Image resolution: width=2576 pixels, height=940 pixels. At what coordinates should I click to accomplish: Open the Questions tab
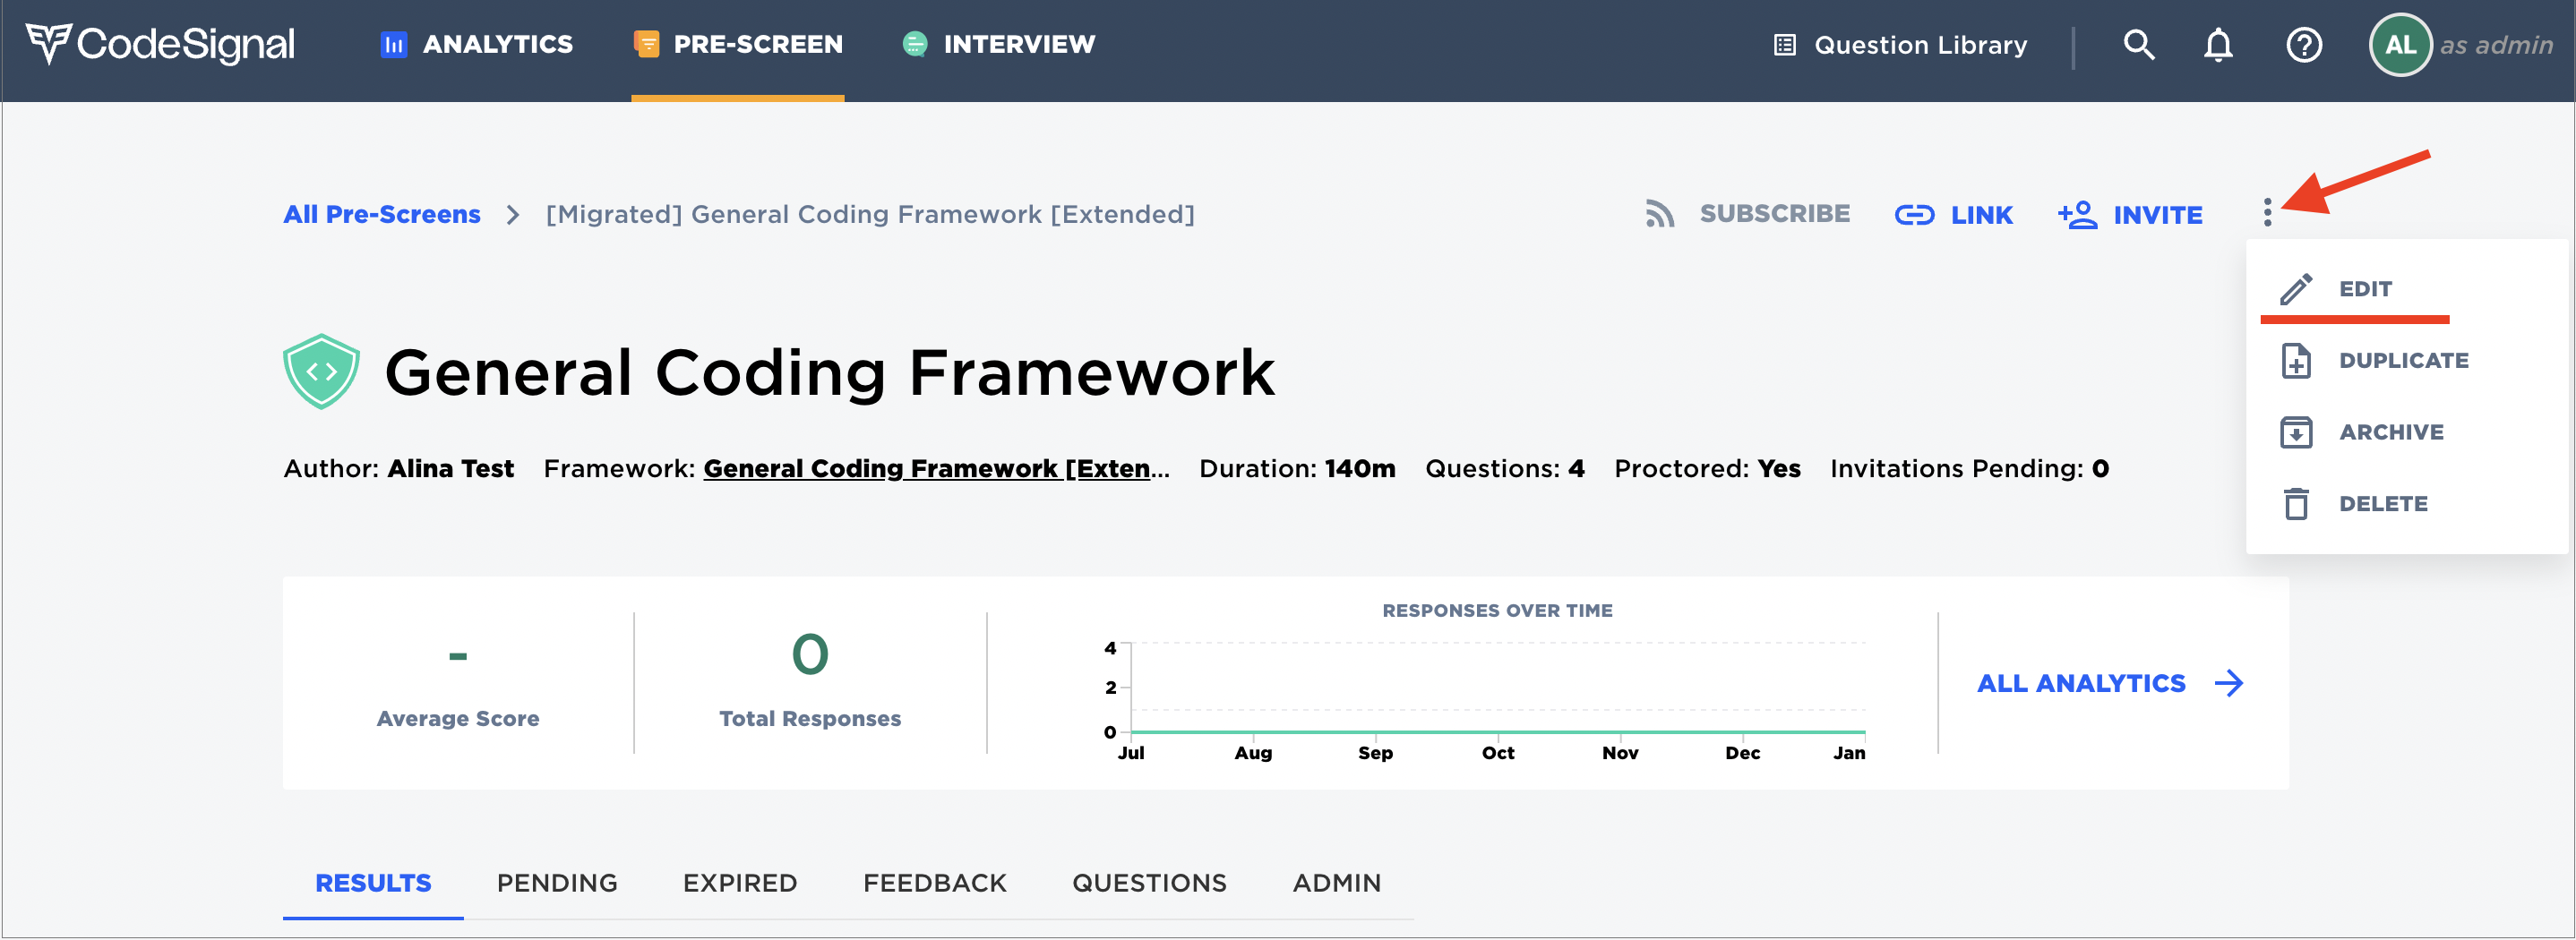click(1149, 883)
